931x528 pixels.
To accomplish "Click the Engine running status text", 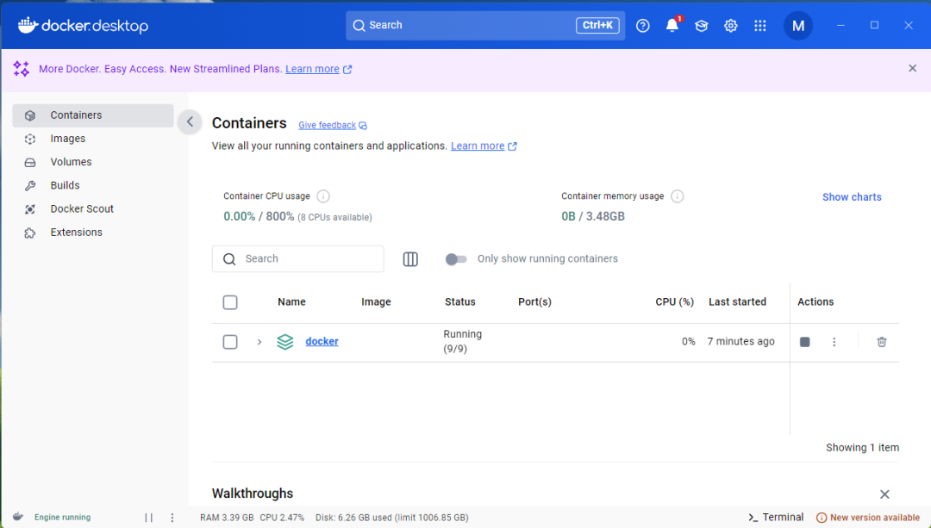I will tap(62, 518).
